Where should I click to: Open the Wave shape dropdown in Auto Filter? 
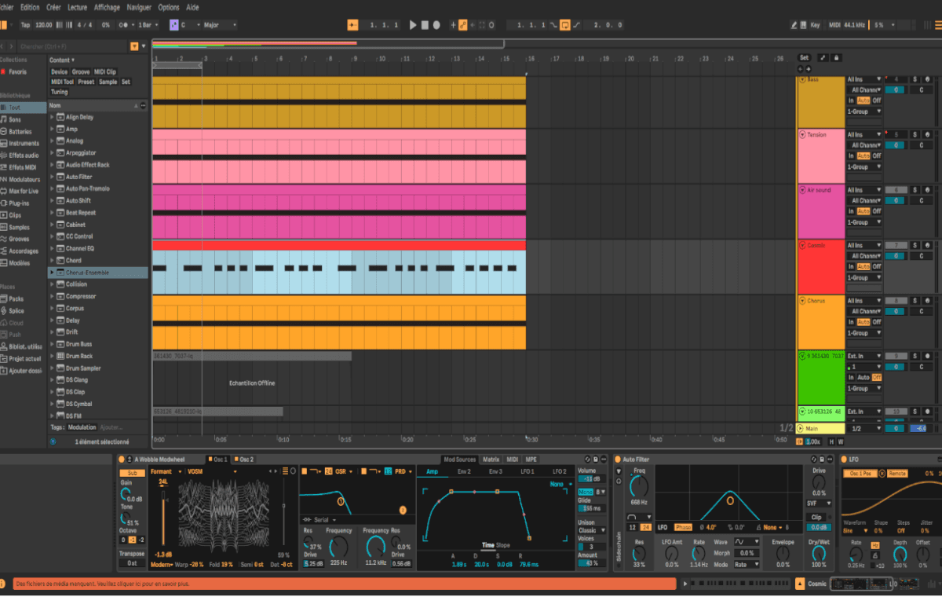click(x=747, y=541)
